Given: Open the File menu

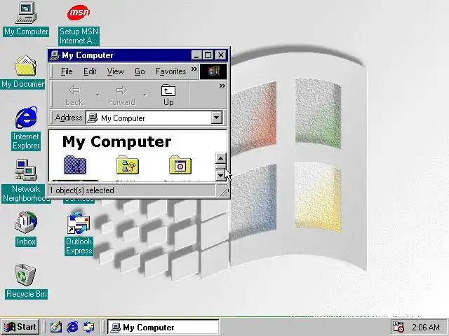Looking at the screenshot, I should point(67,71).
